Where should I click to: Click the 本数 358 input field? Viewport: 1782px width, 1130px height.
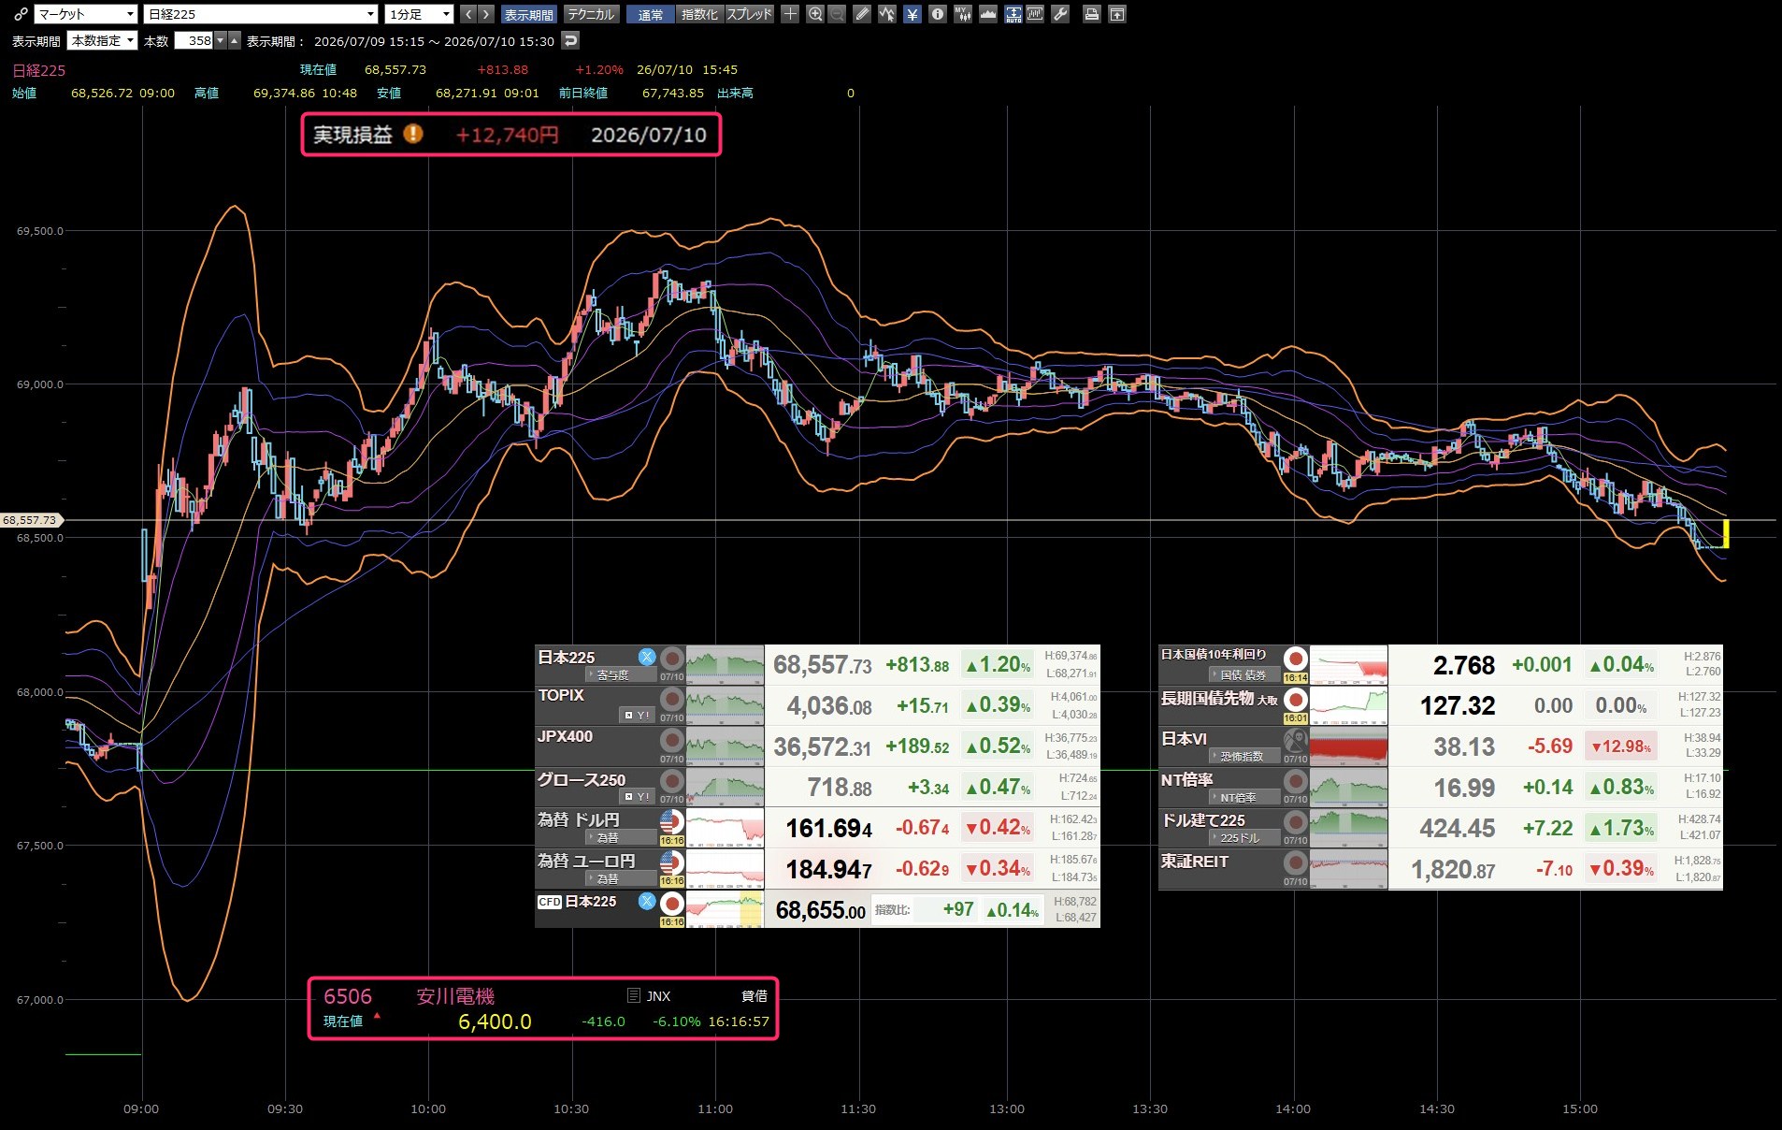[x=194, y=40]
